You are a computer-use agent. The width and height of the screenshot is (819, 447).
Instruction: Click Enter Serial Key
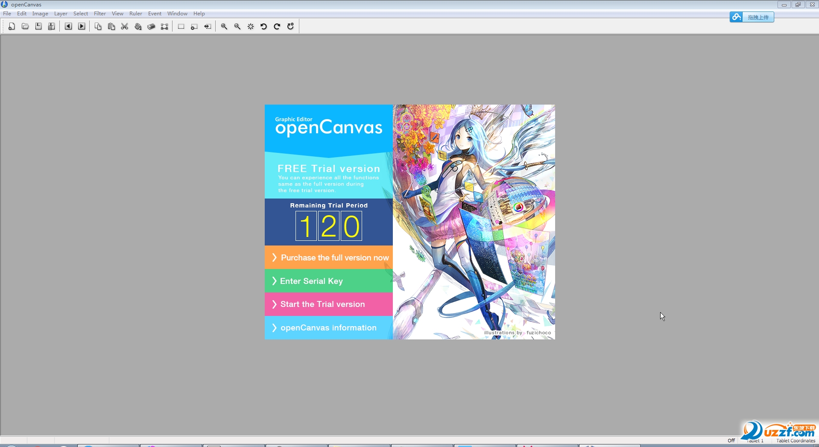pyautogui.click(x=328, y=281)
